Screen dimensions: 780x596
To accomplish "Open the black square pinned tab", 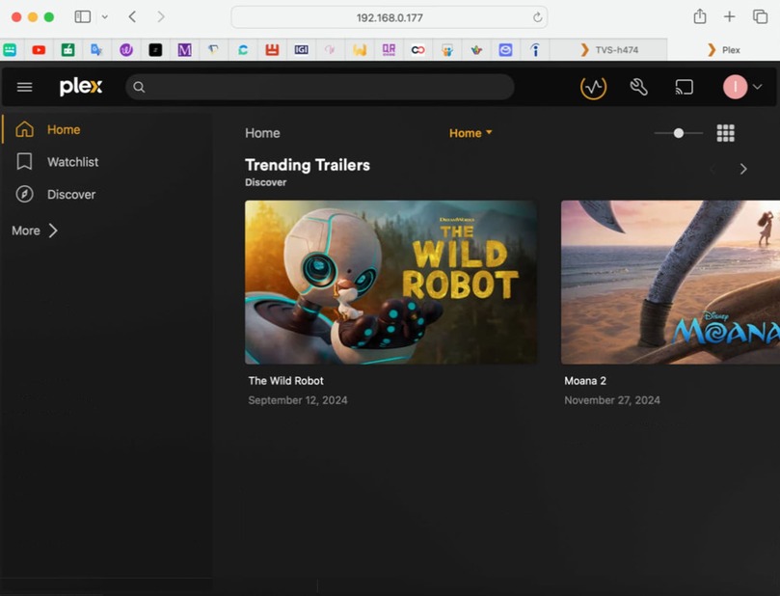I will 155,50.
